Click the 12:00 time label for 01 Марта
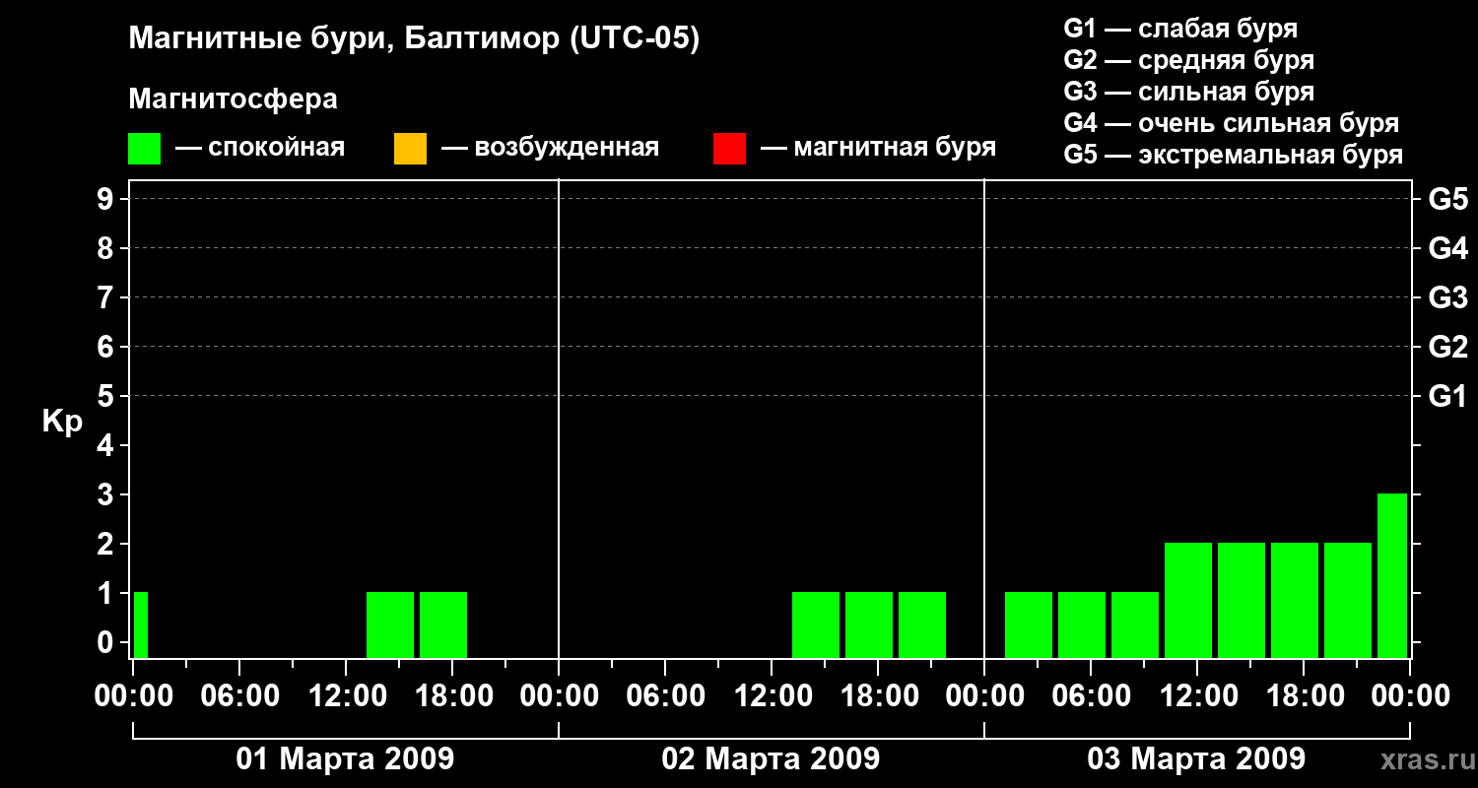Viewport: 1478px width, 788px height. (x=346, y=695)
